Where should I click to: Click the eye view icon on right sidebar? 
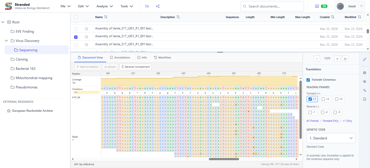pyautogui.click(x=364, y=81)
